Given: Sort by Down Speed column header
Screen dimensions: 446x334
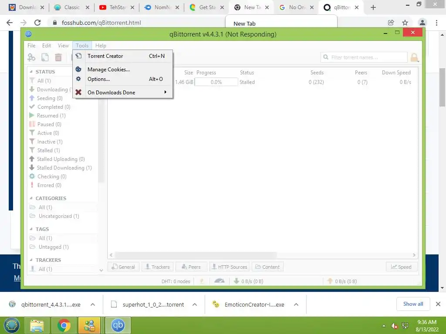Looking at the screenshot, I should (x=396, y=73).
